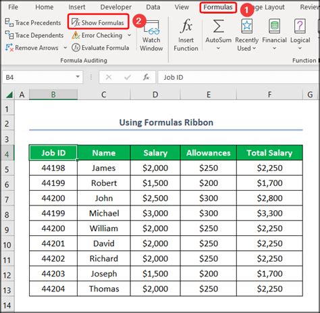
Task: Click the Error Checking button
Action: point(97,35)
